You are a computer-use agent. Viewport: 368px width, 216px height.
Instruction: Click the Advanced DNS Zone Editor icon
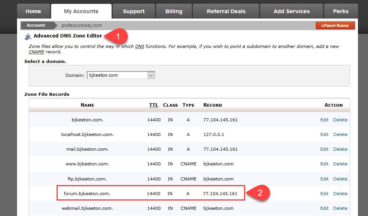[28, 36]
